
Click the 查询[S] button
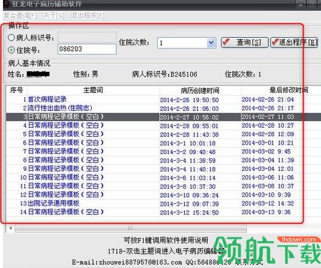pos(244,43)
